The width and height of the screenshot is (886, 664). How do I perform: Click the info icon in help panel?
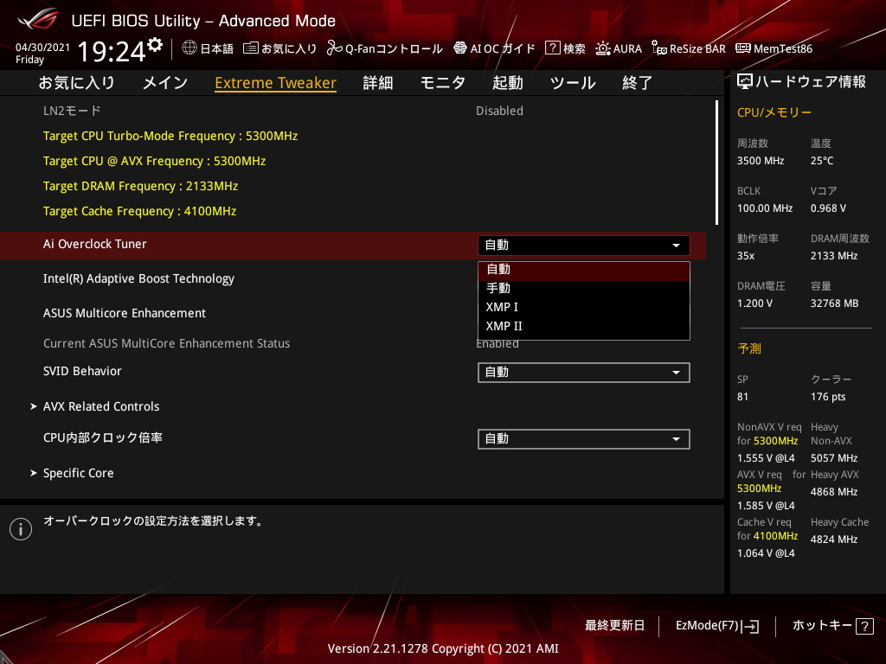(21, 528)
